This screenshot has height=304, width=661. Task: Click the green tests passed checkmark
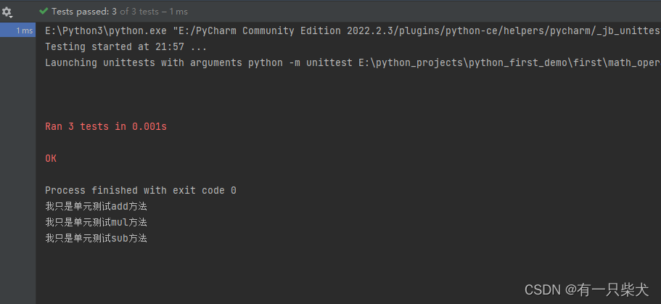43,12
